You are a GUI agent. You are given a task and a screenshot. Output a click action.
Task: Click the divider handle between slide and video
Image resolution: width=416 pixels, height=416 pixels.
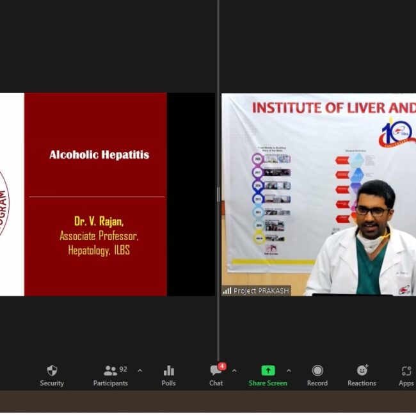218,194
